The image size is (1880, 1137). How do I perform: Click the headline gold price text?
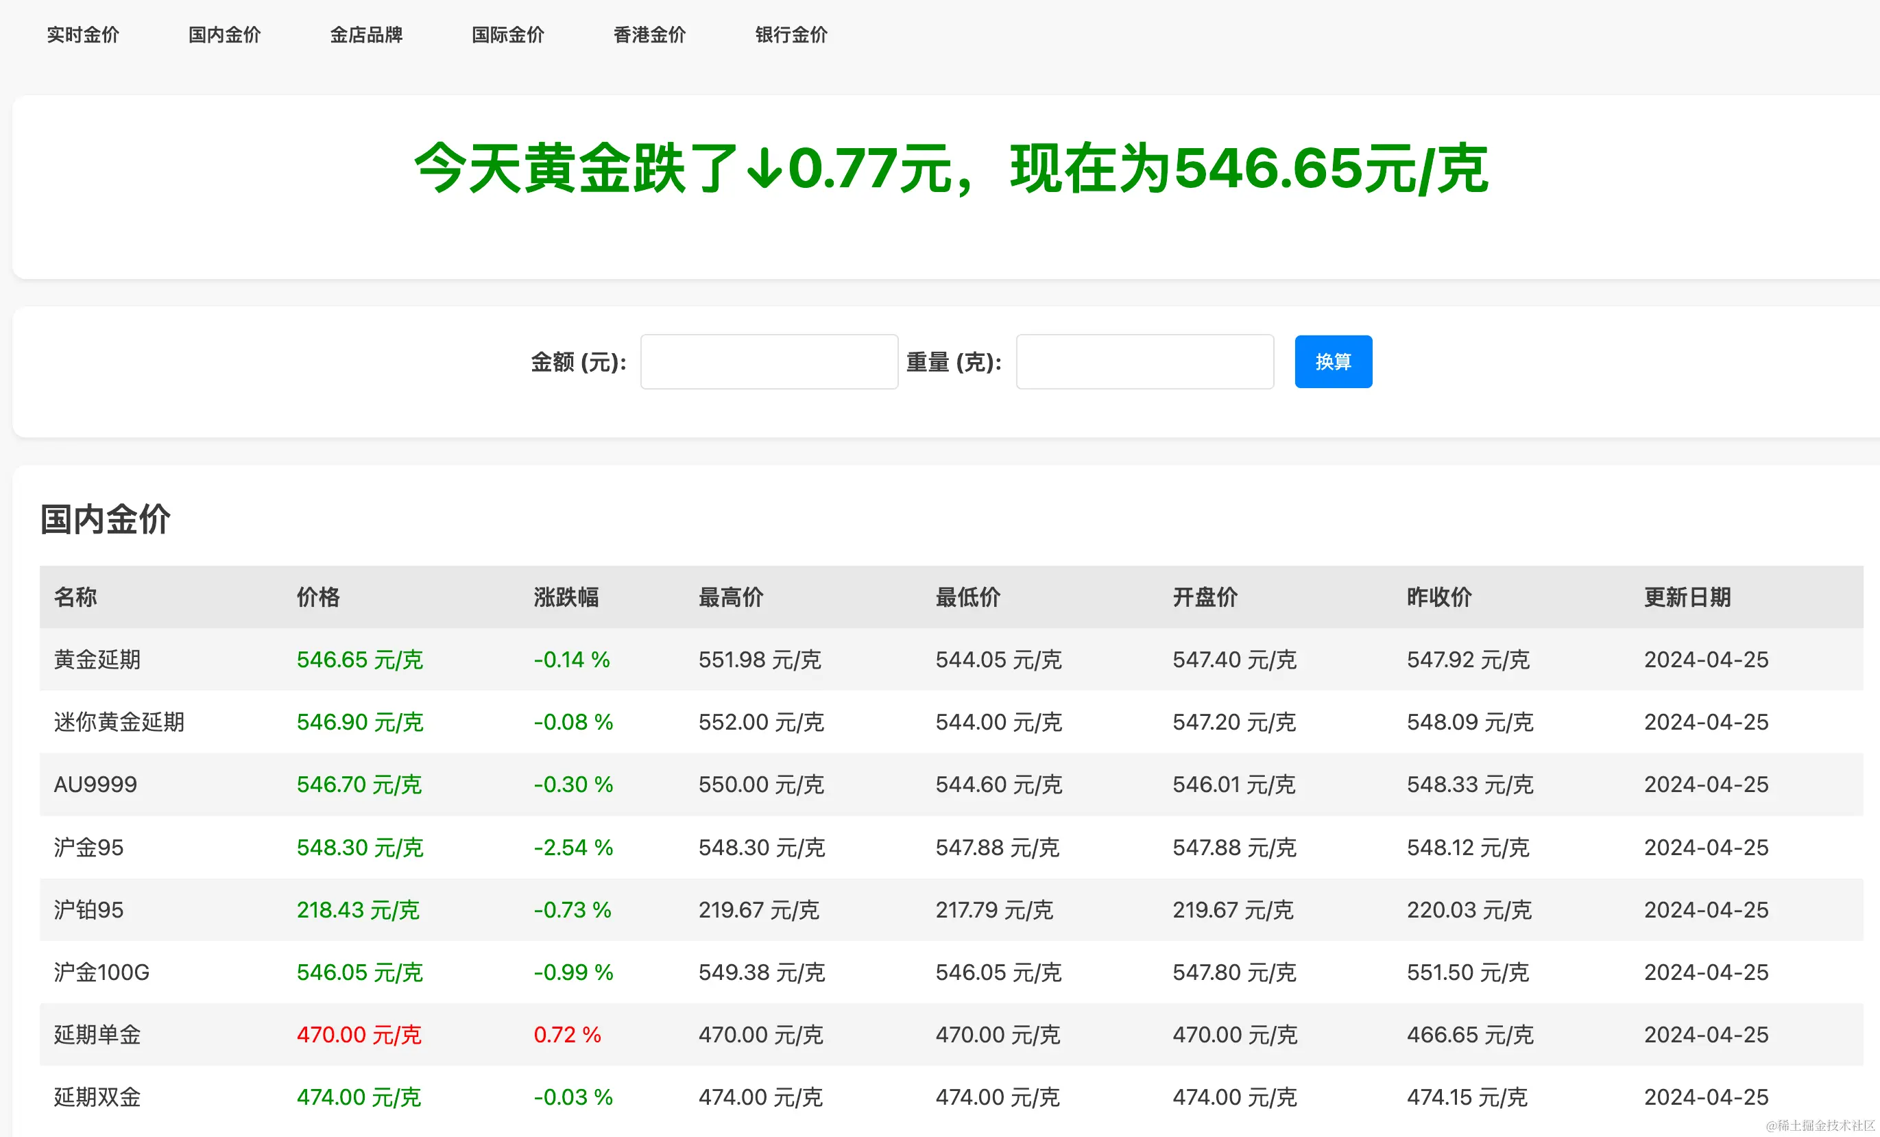point(950,168)
